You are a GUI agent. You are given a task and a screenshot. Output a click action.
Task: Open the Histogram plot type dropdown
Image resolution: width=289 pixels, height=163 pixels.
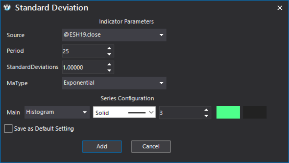point(57,112)
